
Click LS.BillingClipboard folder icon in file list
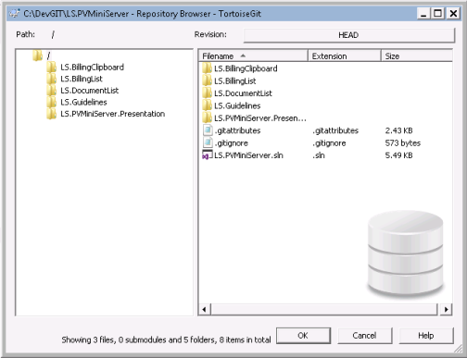coord(208,68)
